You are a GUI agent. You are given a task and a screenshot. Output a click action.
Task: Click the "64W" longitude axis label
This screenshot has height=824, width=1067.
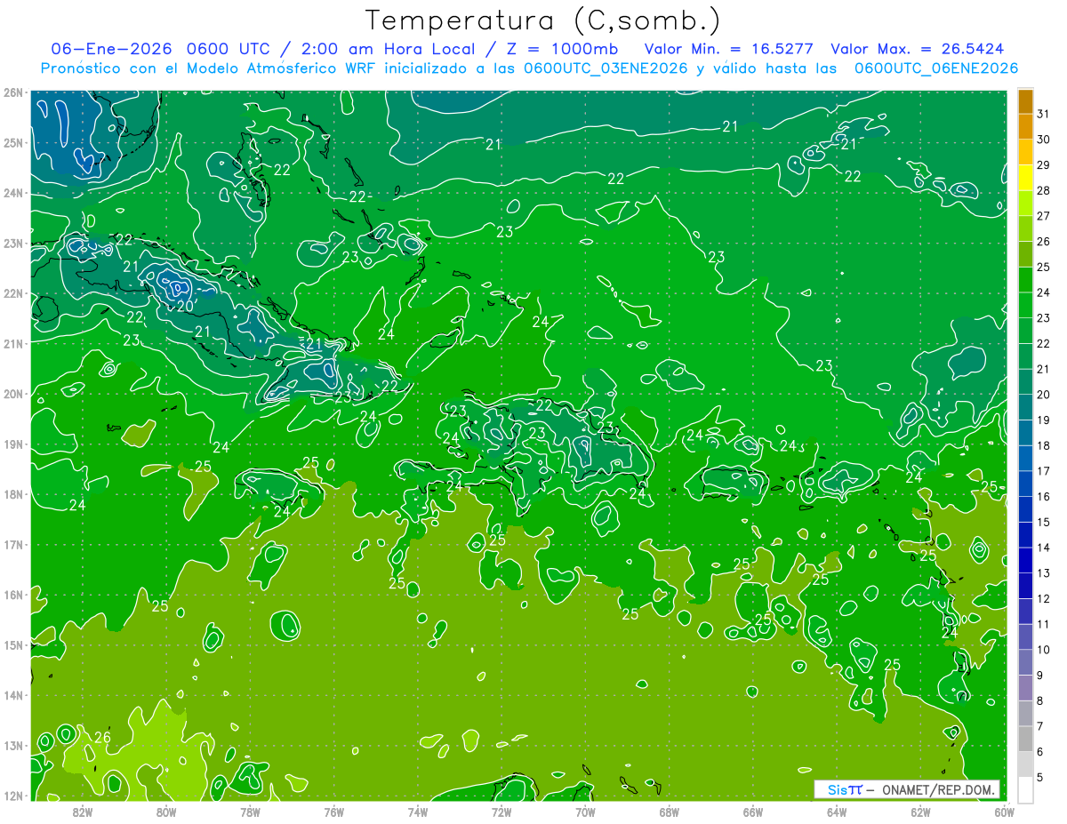[836, 812]
